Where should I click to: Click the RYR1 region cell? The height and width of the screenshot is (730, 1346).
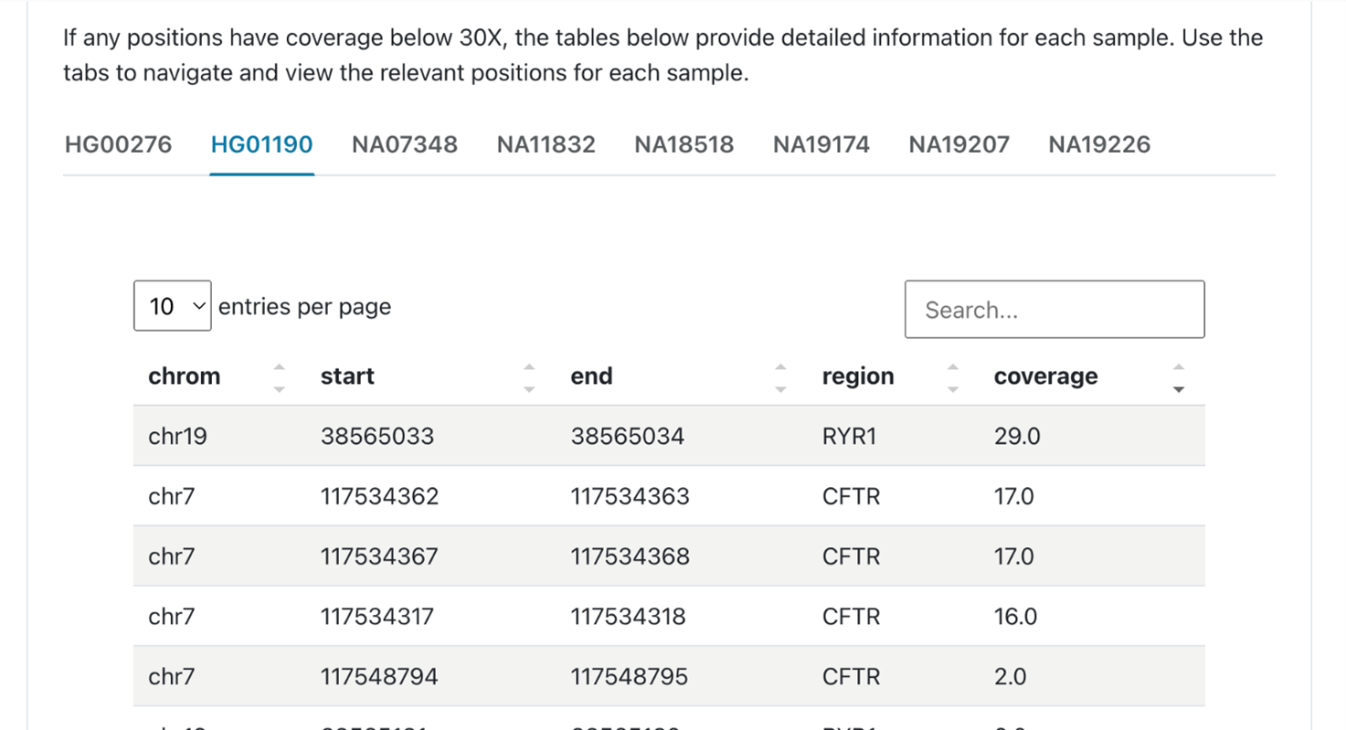tap(849, 437)
